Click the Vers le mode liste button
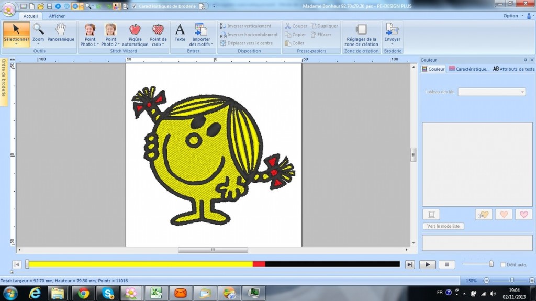Screen dimensions: 536x301 tap(443, 226)
